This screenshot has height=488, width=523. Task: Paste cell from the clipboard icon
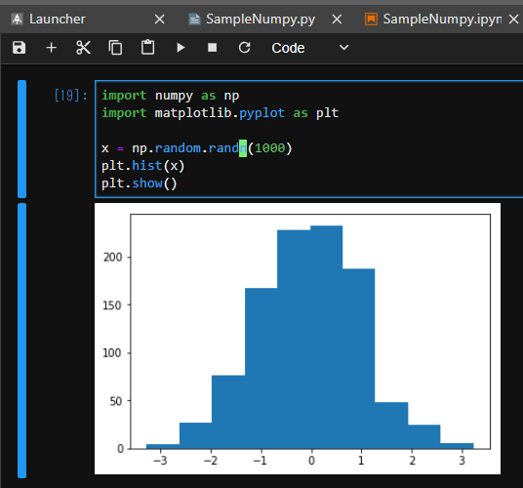147,48
